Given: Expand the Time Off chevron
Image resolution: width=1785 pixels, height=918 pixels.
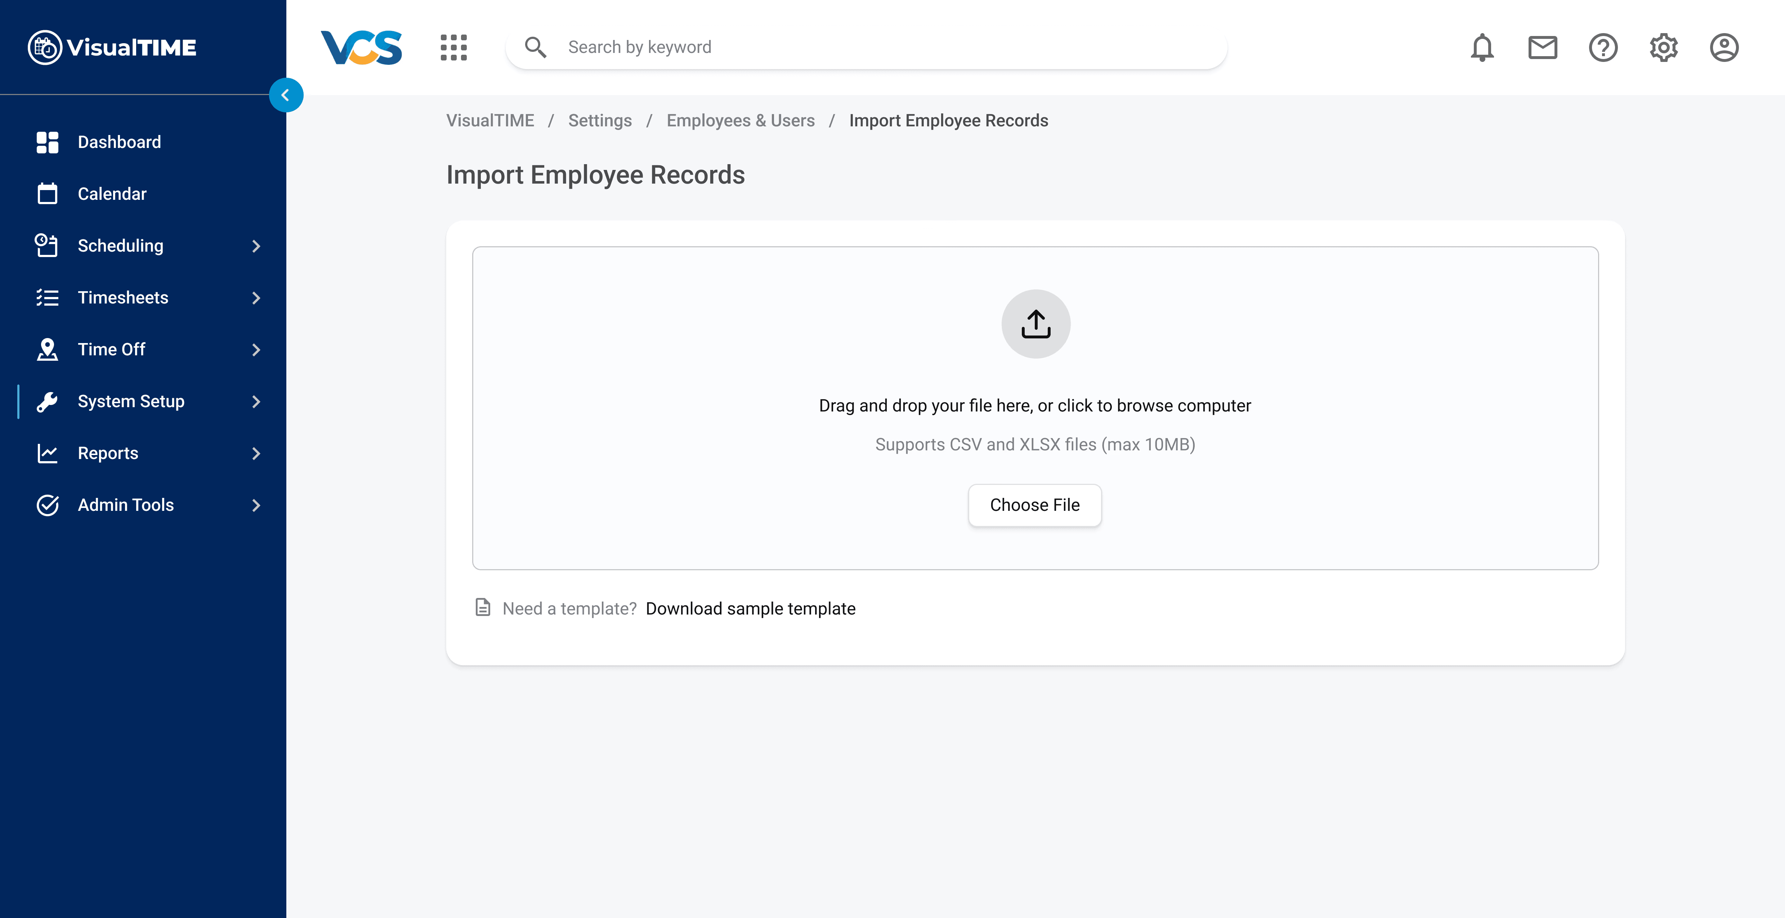Looking at the screenshot, I should click(256, 350).
